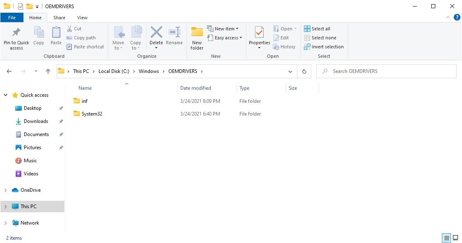Open Properties from the ribbon

(x=259, y=33)
